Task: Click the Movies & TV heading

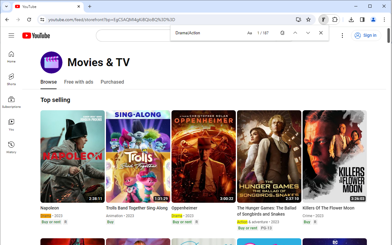Action: [99, 62]
